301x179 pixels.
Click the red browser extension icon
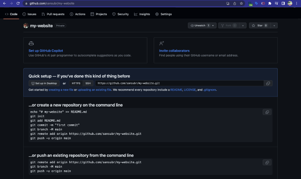[263, 4]
